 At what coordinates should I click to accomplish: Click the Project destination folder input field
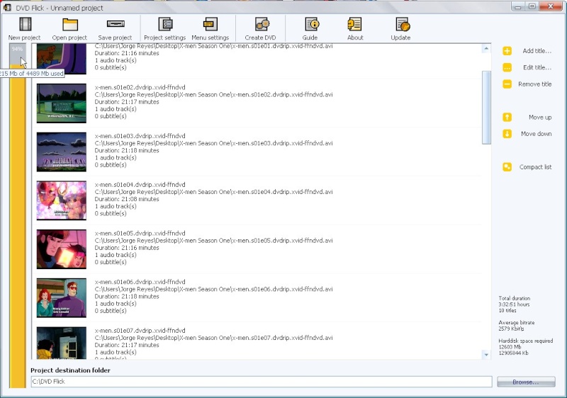[x=262, y=382]
